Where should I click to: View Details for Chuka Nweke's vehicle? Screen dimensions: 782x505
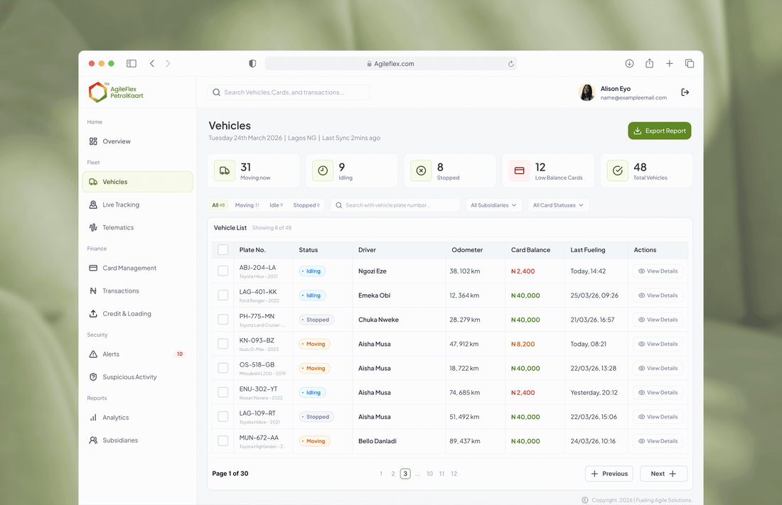[658, 320]
